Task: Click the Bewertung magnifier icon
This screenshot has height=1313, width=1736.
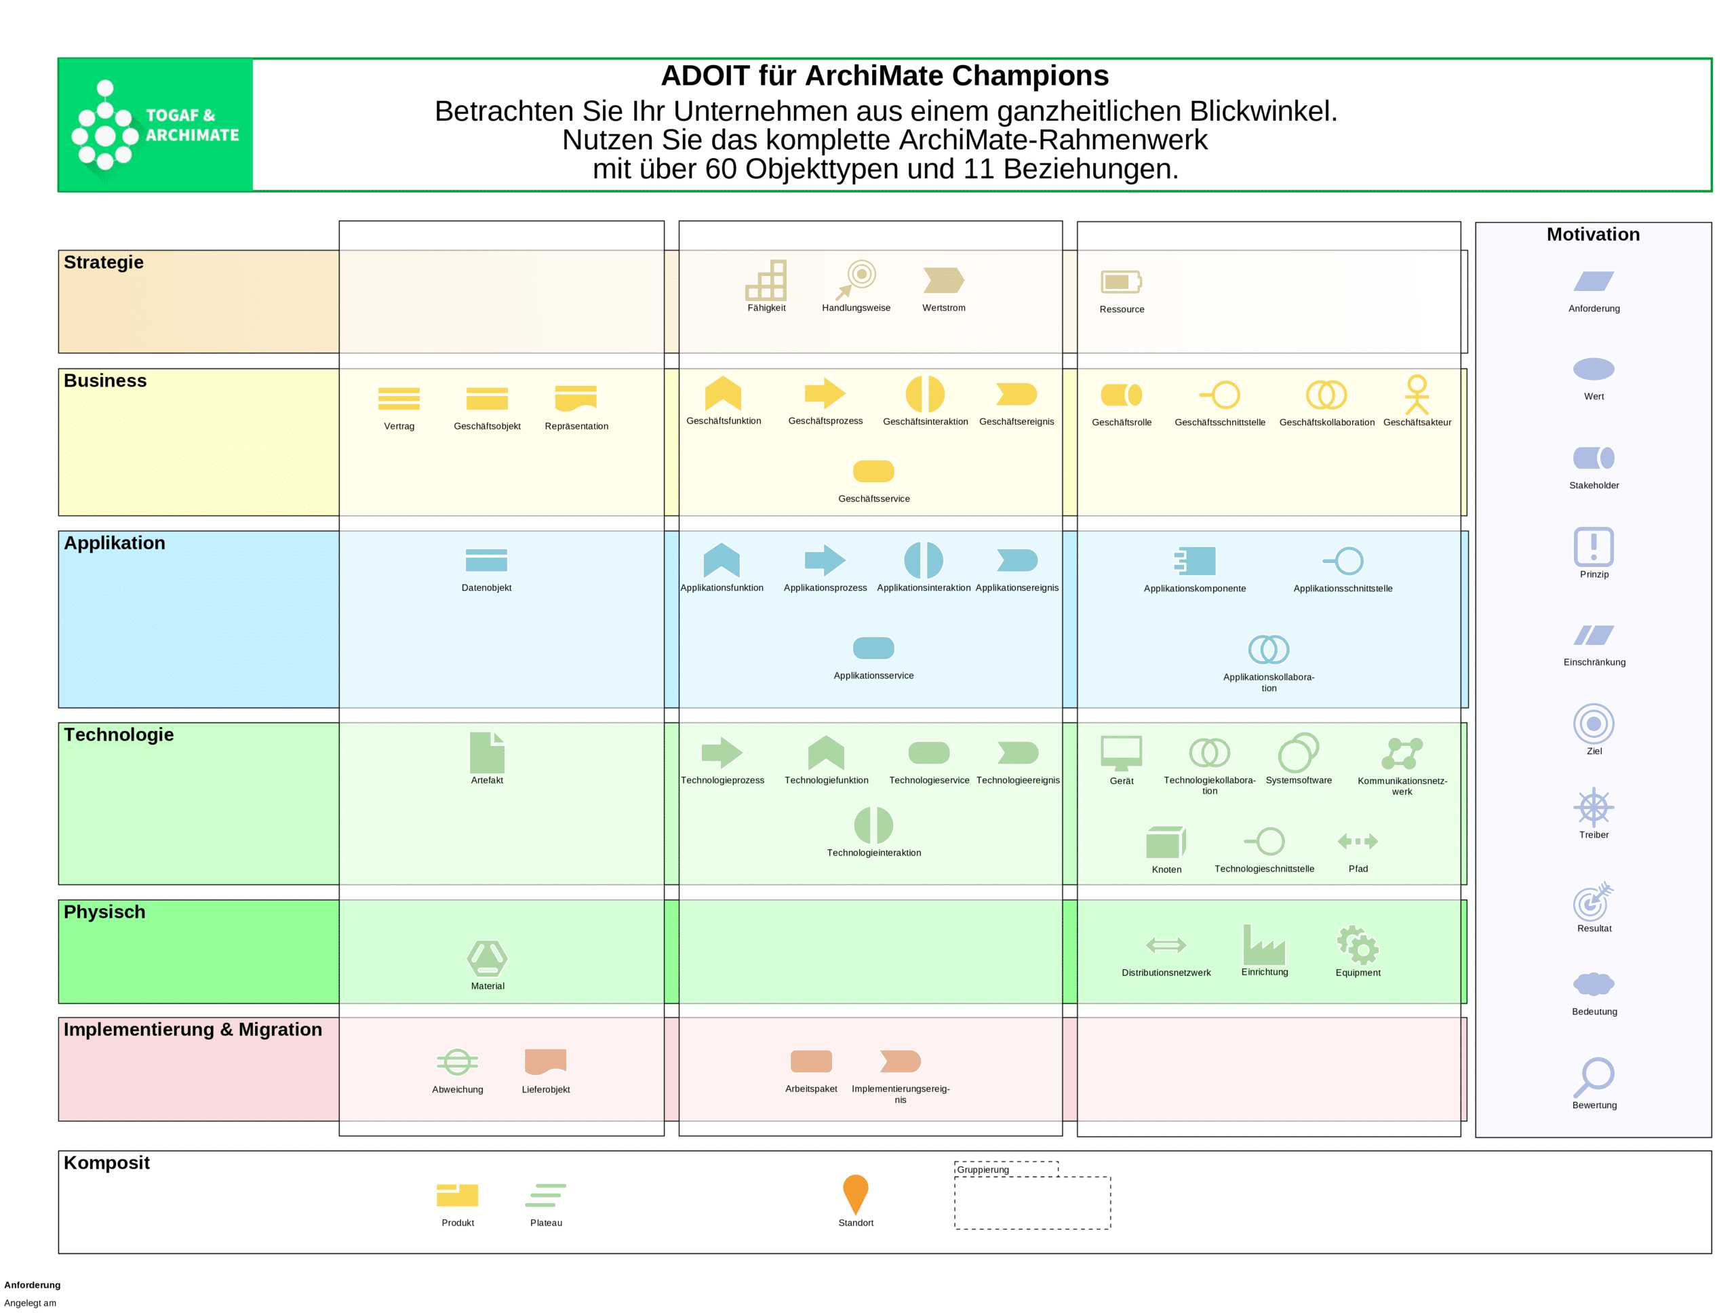Action: tap(1593, 1078)
